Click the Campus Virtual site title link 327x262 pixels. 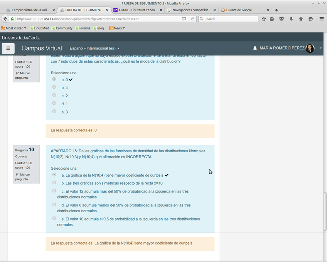pyautogui.click(x=42, y=48)
